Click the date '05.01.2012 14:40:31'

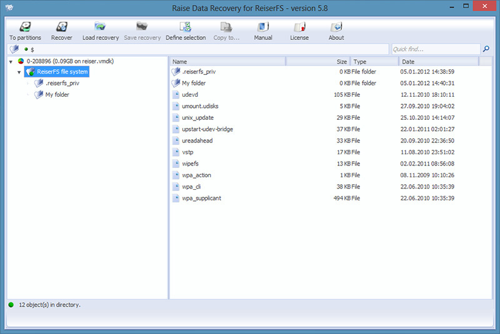427,83
